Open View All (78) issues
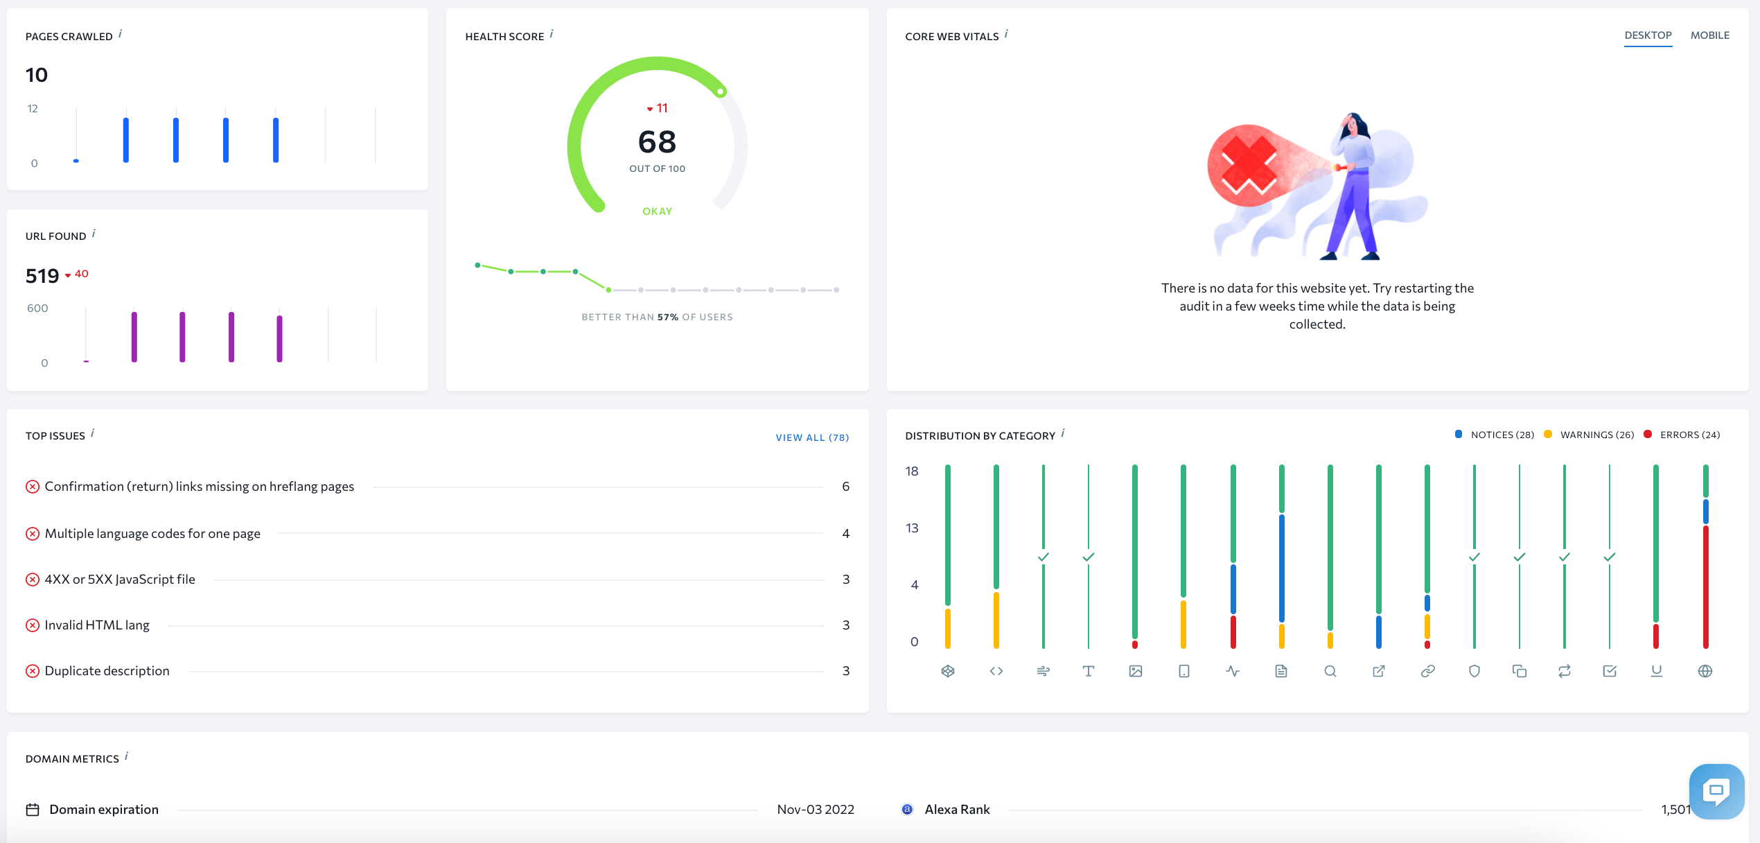This screenshot has width=1760, height=843. [812, 437]
